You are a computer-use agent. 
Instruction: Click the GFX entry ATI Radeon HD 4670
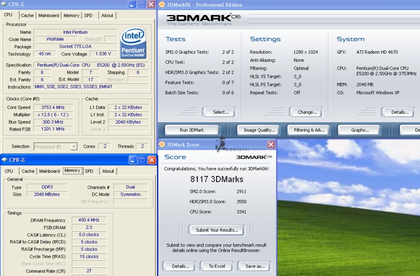377,52
